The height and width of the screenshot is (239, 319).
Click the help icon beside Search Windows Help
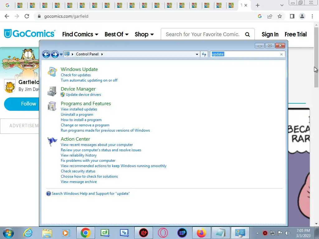click(48, 194)
